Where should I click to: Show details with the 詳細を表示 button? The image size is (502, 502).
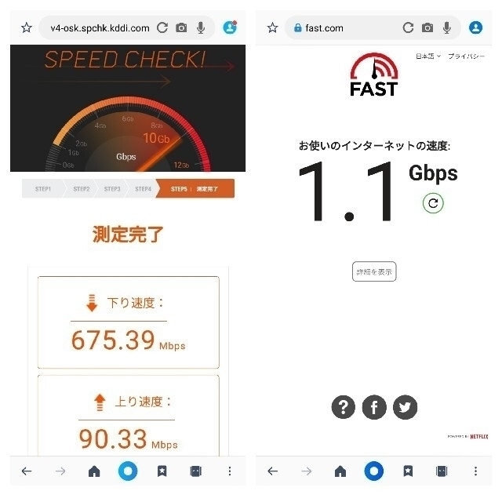point(374,271)
